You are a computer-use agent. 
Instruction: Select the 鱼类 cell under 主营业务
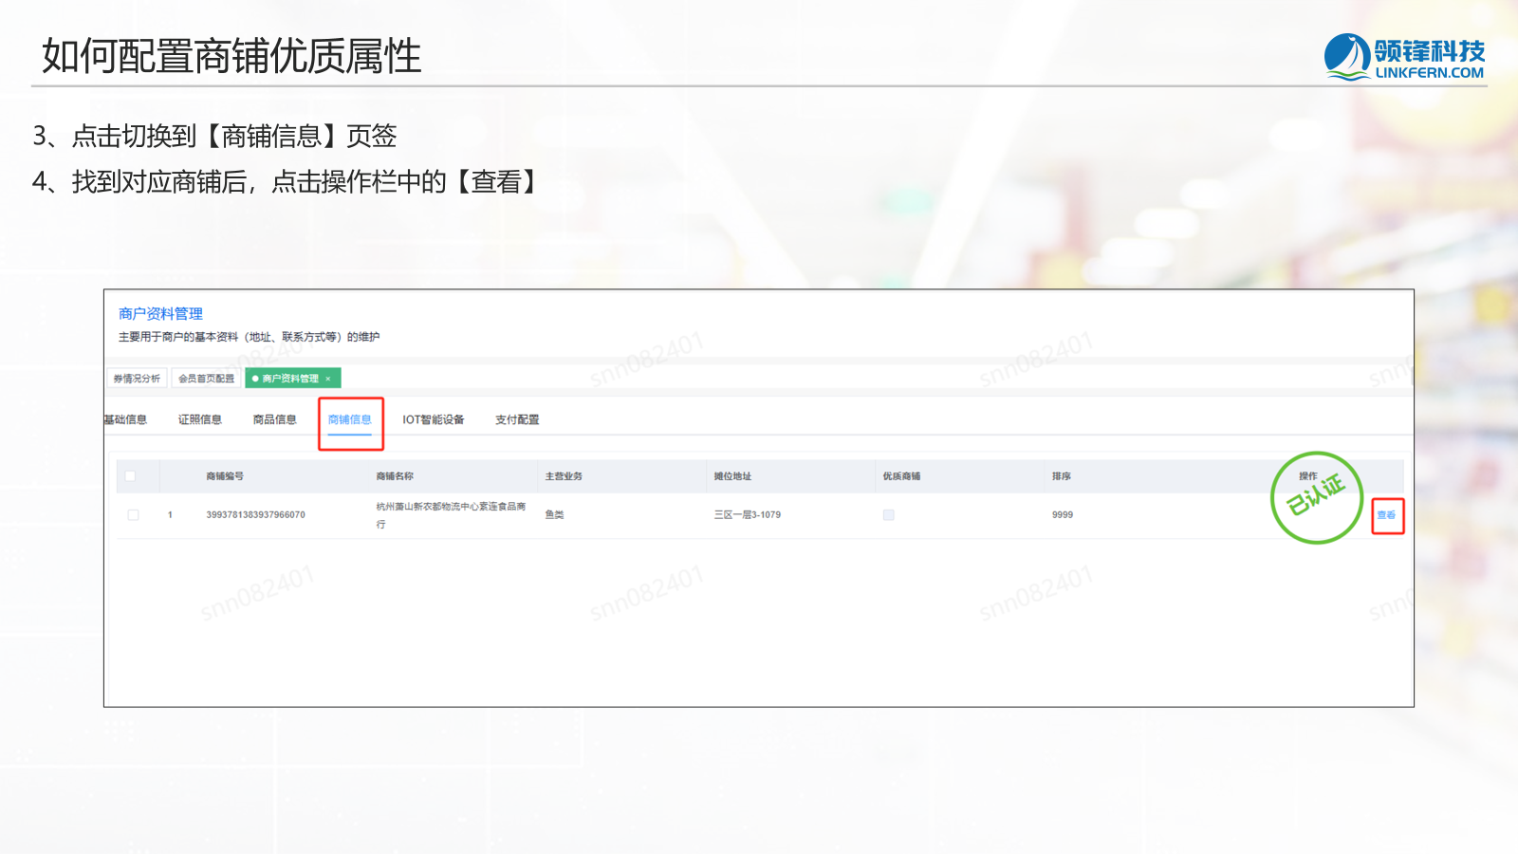[x=554, y=515]
